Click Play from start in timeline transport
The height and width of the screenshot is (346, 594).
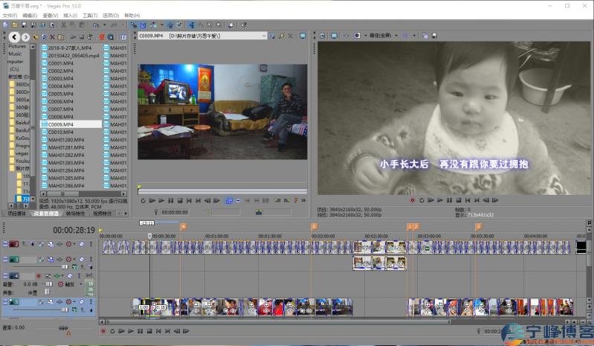(x=121, y=331)
